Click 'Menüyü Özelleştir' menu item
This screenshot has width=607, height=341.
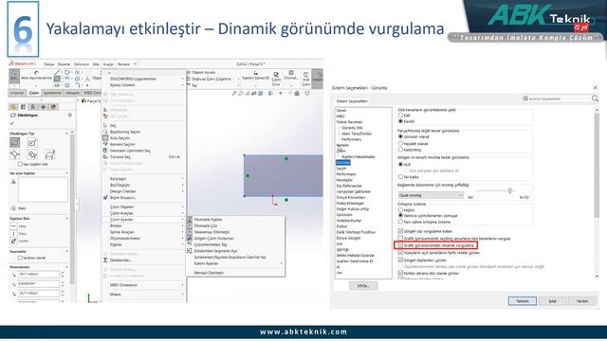coord(209,273)
